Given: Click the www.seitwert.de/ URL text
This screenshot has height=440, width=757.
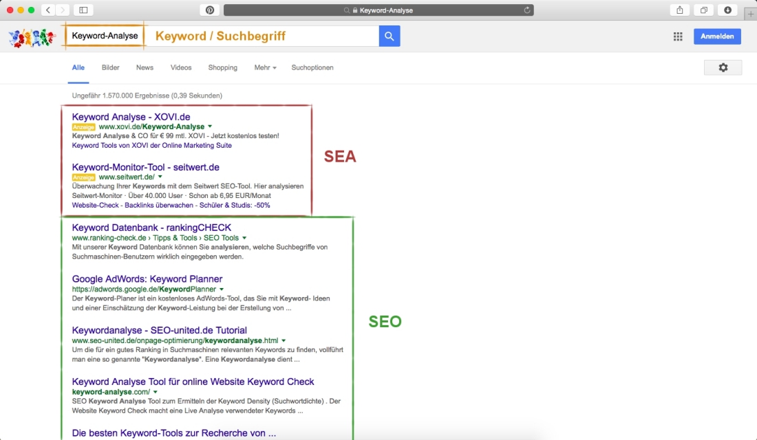Looking at the screenshot, I should click(127, 177).
